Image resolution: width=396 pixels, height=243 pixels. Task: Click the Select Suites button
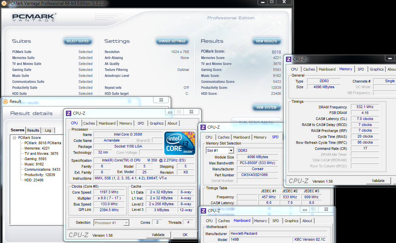(78, 41)
